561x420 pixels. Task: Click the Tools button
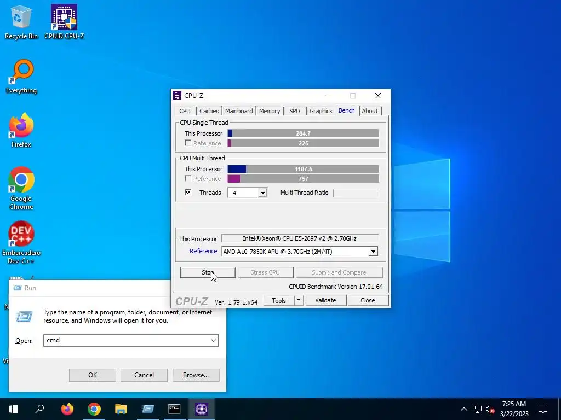[279, 300]
